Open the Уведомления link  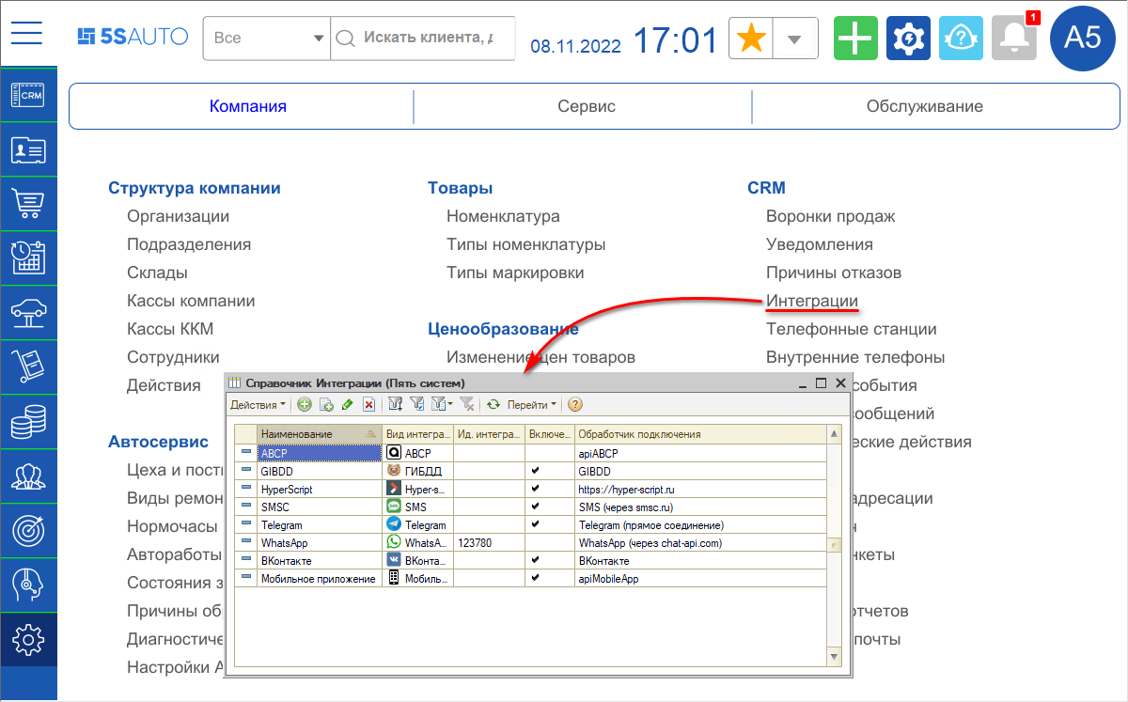820,244
